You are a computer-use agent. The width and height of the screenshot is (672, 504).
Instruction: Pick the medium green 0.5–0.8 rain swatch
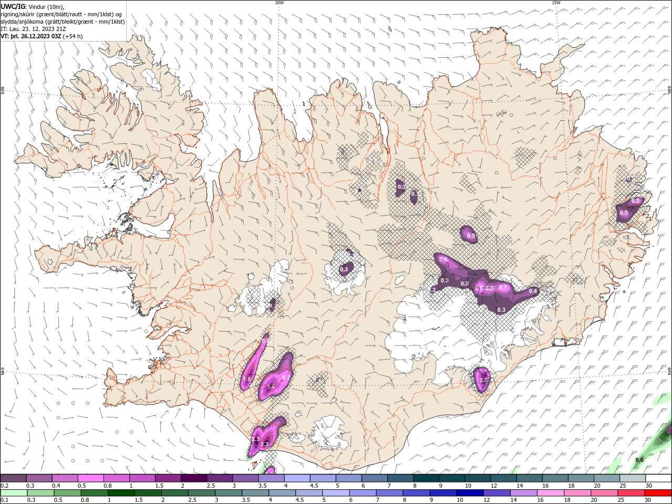tap(67, 493)
